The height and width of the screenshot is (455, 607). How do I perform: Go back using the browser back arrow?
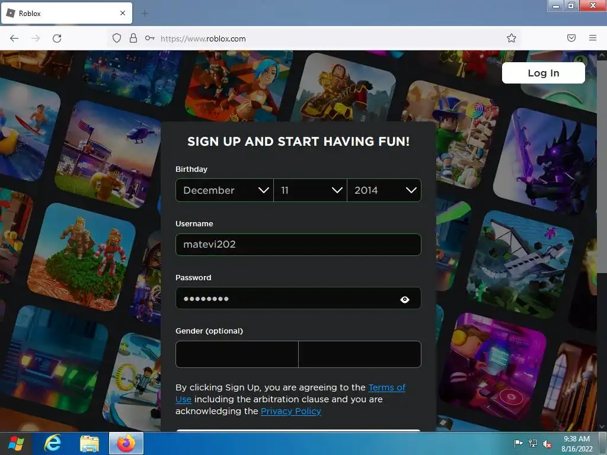pos(14,39)
